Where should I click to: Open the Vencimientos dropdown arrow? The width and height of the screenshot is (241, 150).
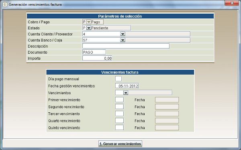pos(126,93)
